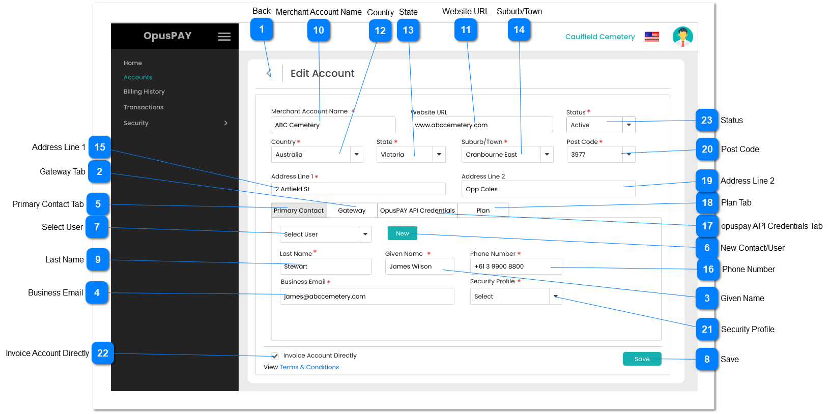
Task: Open the hamburger menu next to OpusPAY
Action: (224, 37)
